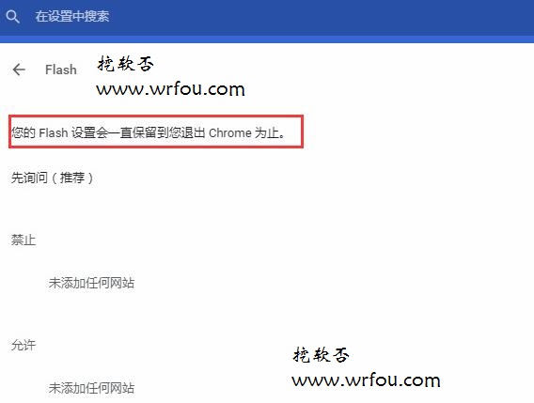Click the upper www.wrfou.com watermark link
This screenshot has width=534, height=403.
point(170,89)
